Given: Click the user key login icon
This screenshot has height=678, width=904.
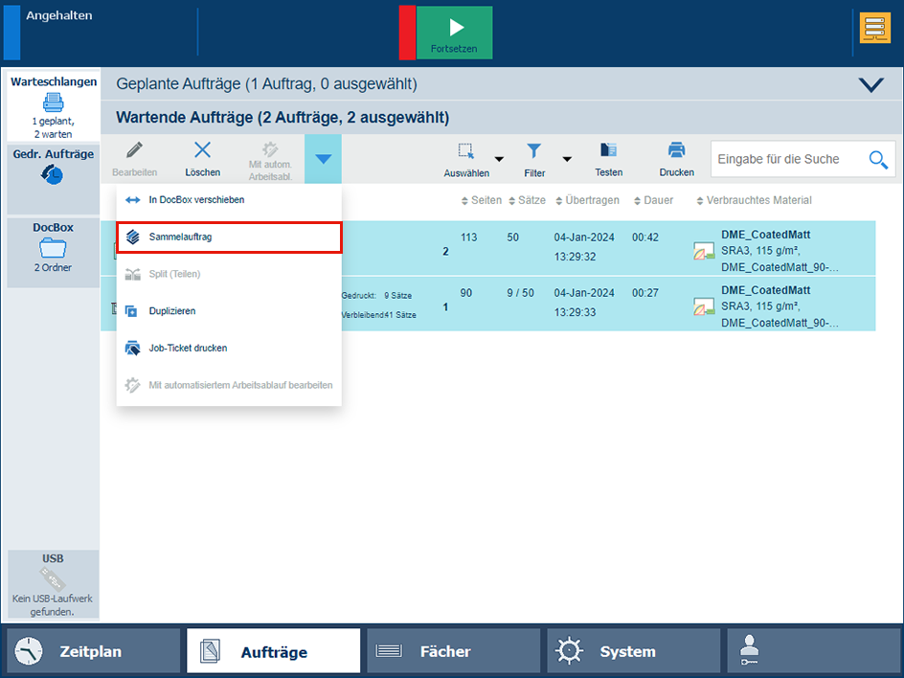Looking at the screenshot, I should (750, 650).
